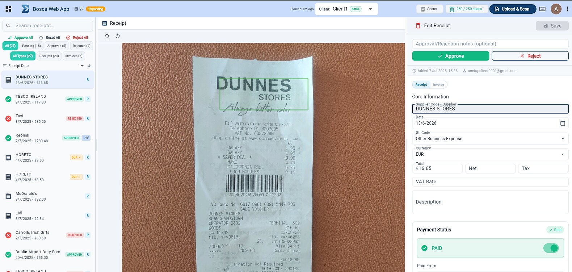
Task: Click the REJECTED badge on Carrolls Irish Gifts
Action: pos(75,235)
